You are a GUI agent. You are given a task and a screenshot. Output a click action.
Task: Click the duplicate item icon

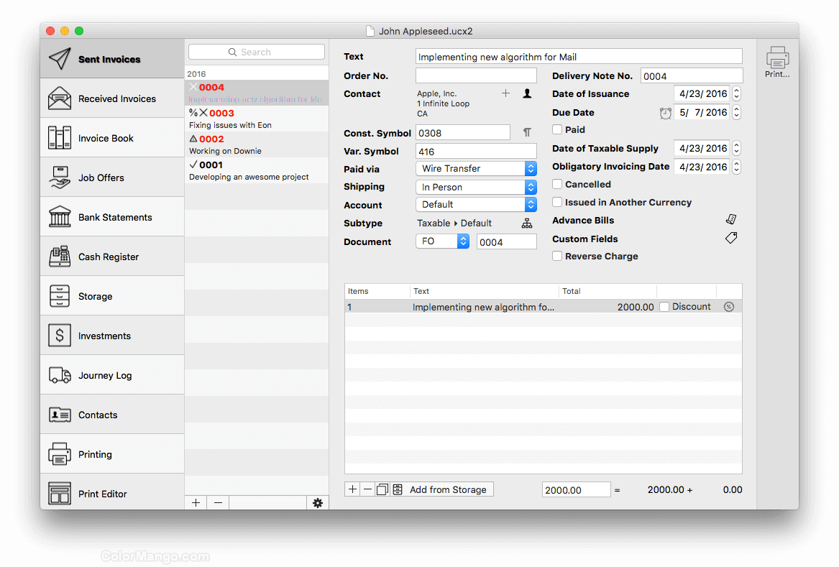point(382,490)
